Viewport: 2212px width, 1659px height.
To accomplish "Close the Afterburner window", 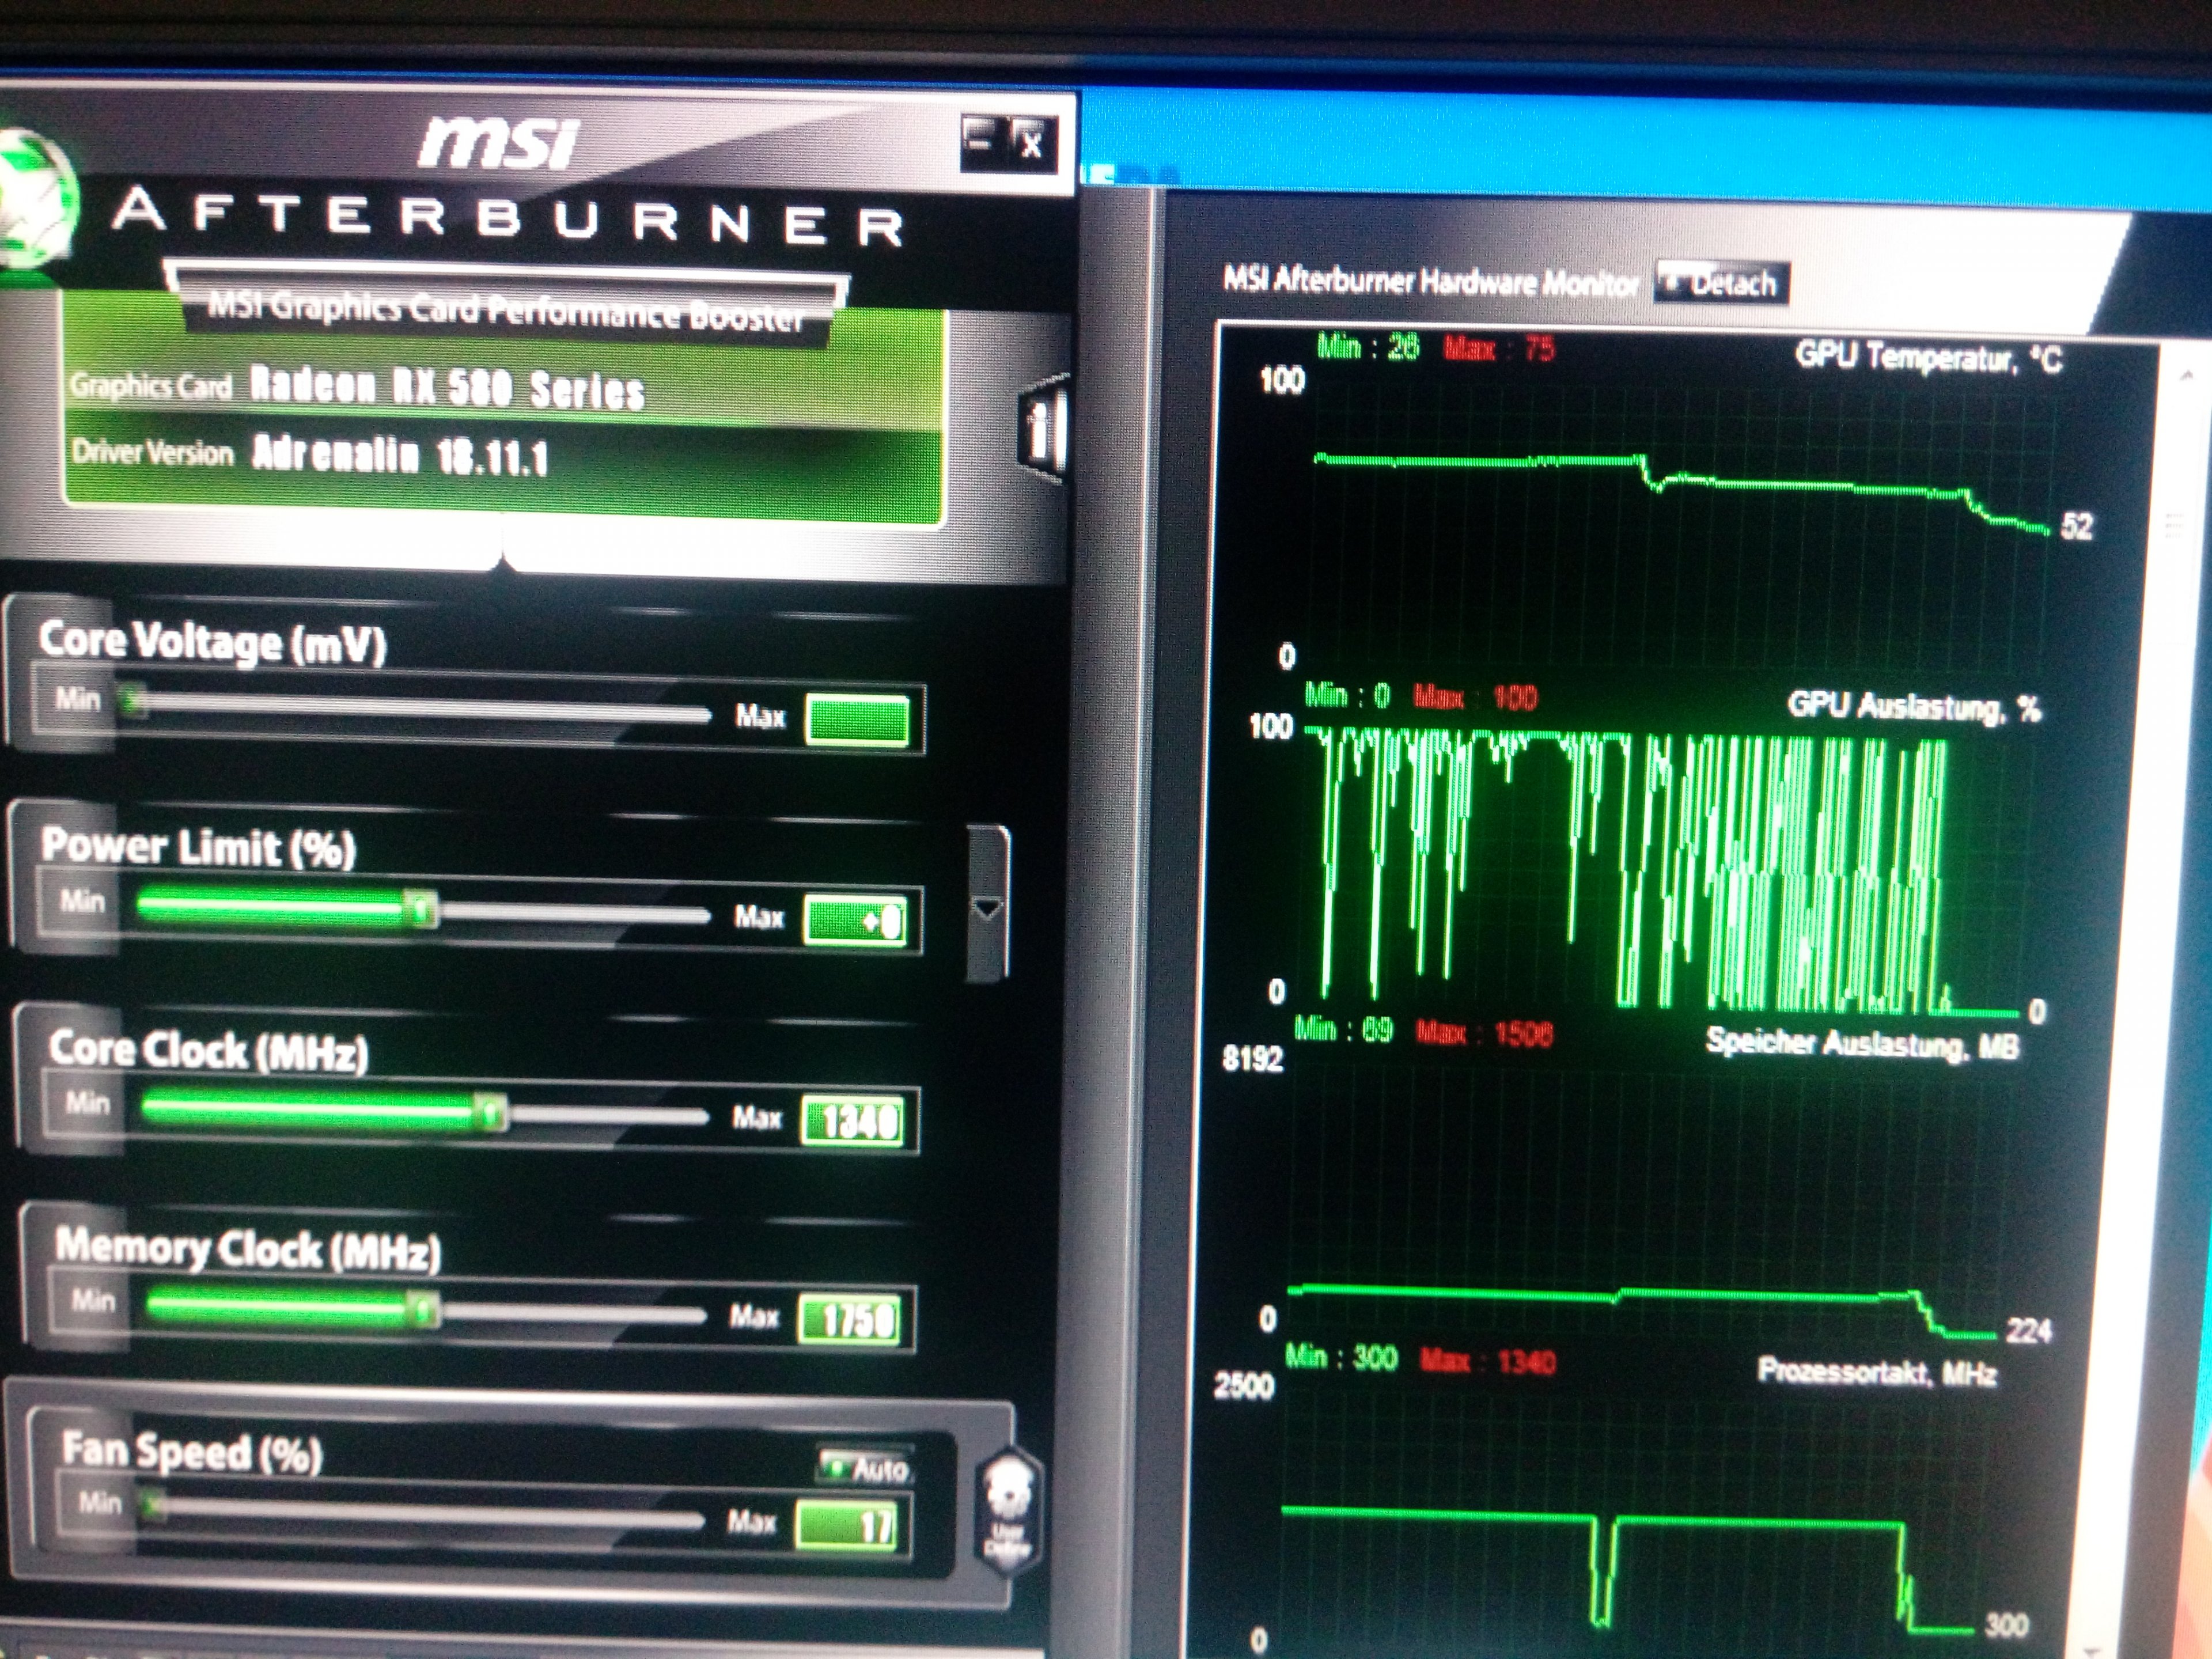I will 1032,146.
